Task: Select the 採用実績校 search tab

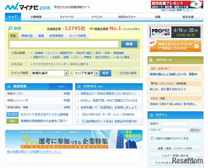Action: tap(56, 36)
